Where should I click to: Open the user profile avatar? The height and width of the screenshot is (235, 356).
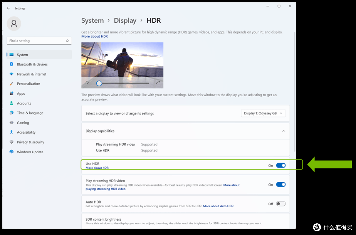coord(14,24)
